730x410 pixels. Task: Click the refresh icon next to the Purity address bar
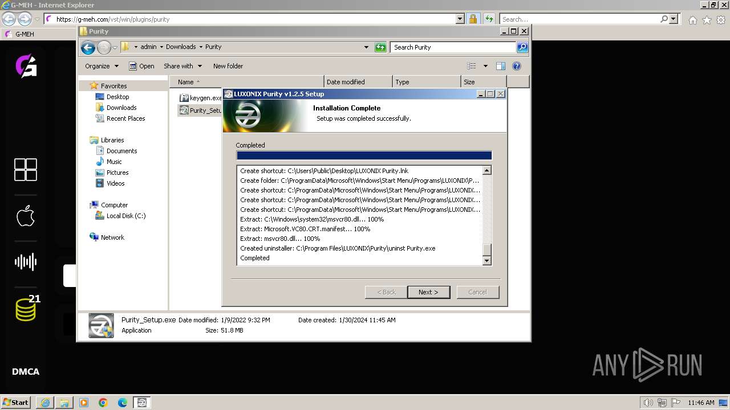point(380,47)
